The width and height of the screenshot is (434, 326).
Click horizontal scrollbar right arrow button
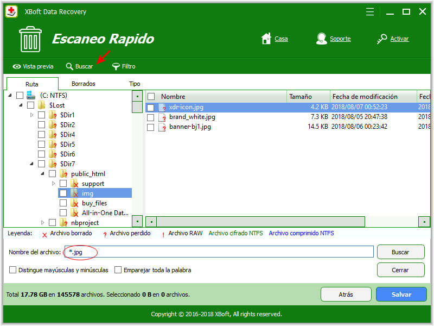pyautogui.click(x=424, y=222)
